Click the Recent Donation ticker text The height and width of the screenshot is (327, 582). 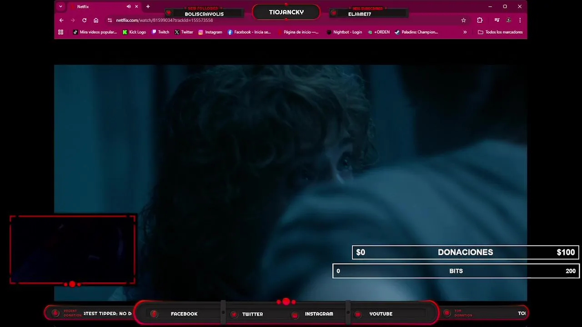(108, 313)
